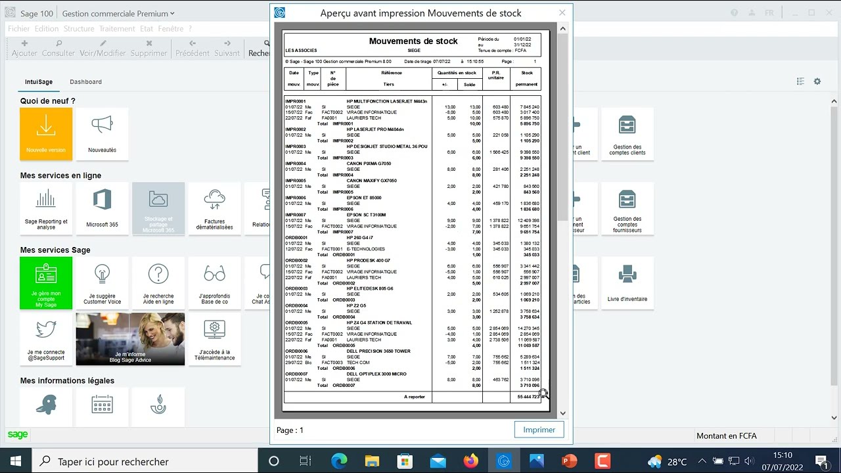Close the print preview dialog

coord(562,12)
